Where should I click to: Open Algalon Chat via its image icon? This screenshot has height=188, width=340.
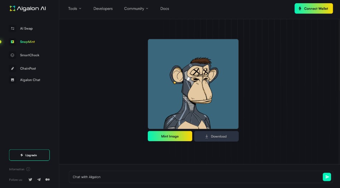13,80
